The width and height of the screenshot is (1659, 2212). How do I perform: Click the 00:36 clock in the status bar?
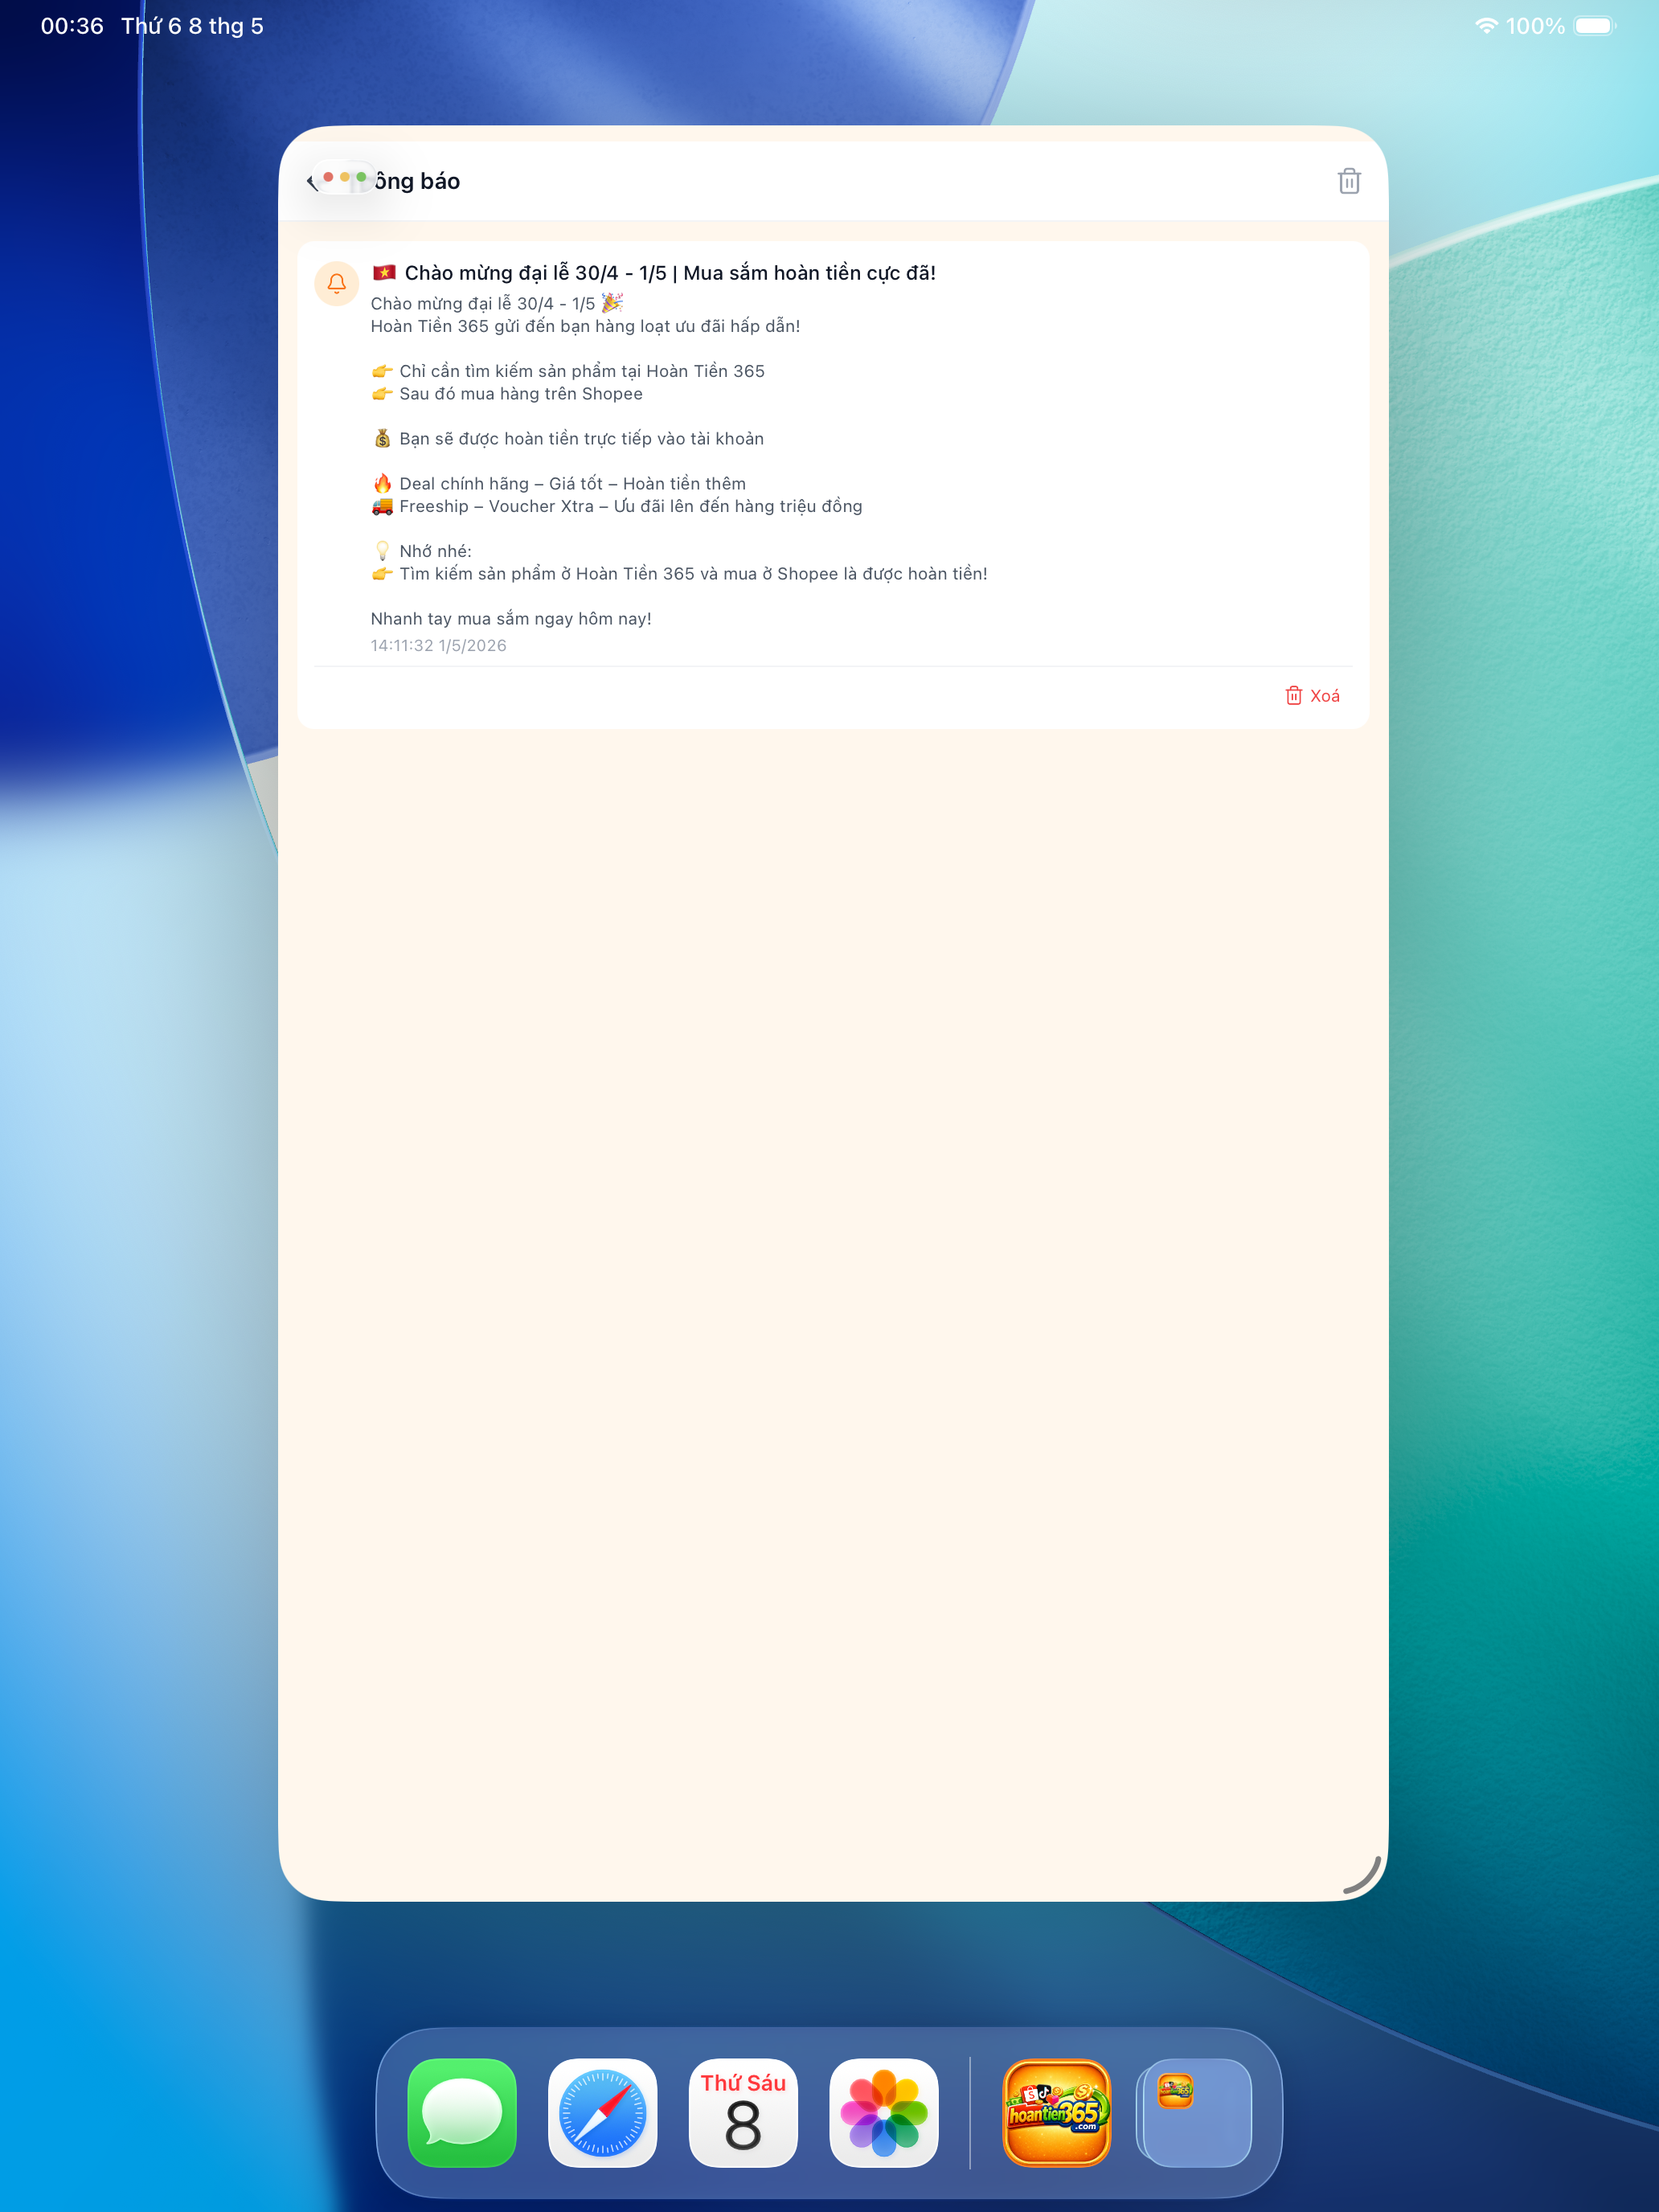click(x=72, y=26)
